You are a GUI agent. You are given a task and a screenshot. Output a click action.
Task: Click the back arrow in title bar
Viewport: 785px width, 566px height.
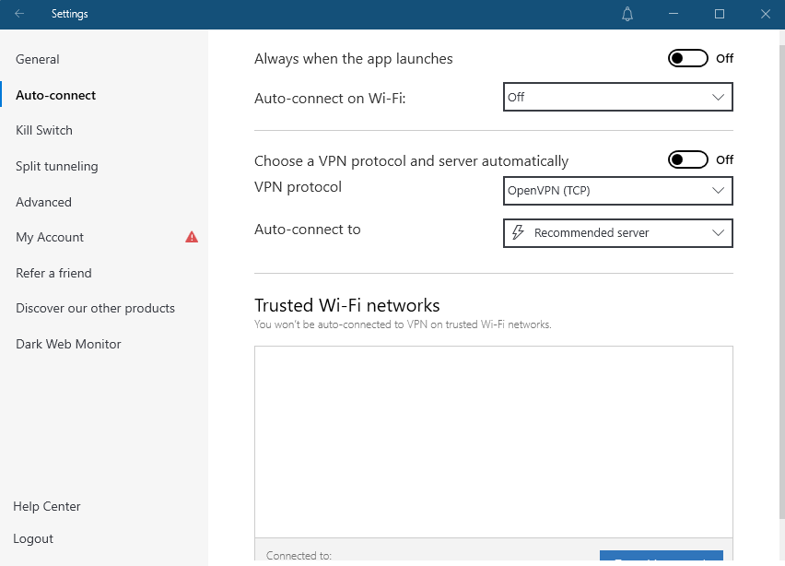19,14
